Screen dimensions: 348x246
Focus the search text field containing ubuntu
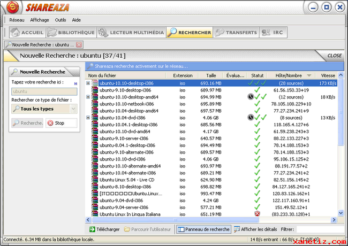tap(44, 91)
